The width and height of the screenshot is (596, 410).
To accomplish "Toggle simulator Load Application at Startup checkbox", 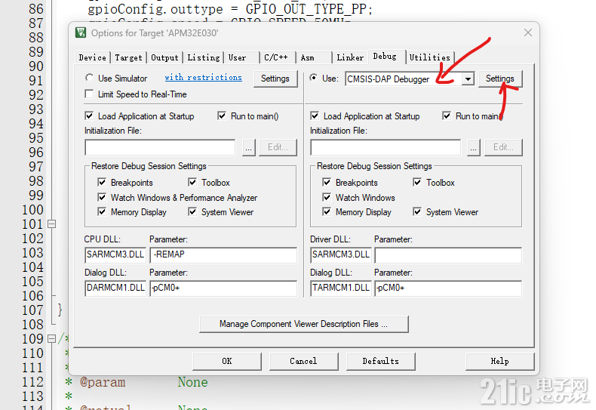I will 89,116.
